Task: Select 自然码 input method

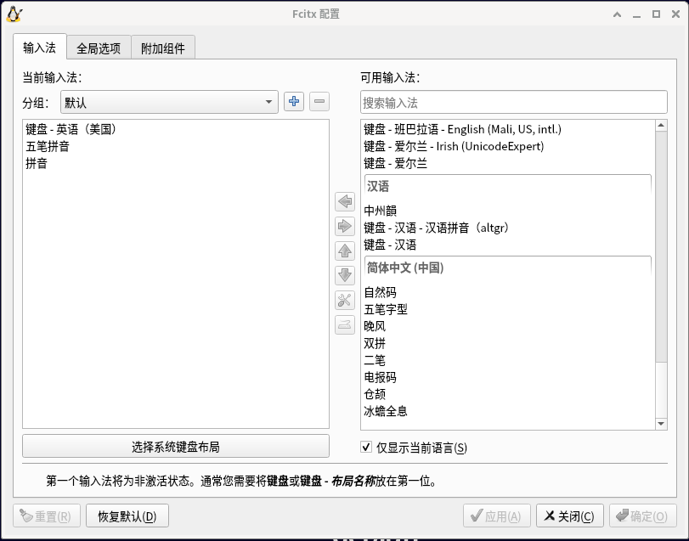Action: [508, 292]
